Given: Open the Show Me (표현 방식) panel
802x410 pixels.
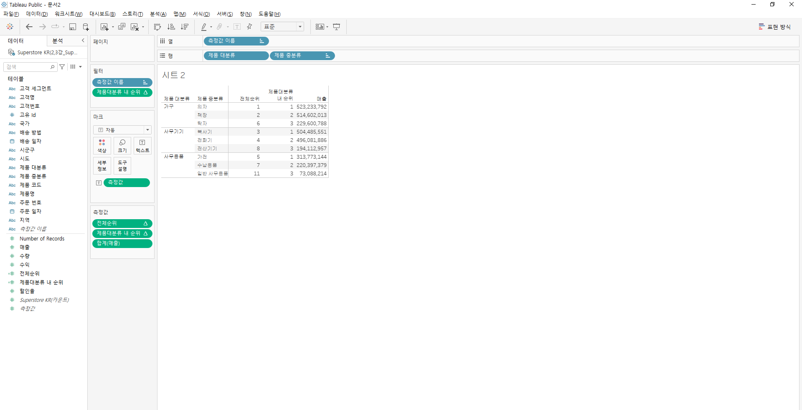Looking at the screenshot, I should (x=774, y=27).
